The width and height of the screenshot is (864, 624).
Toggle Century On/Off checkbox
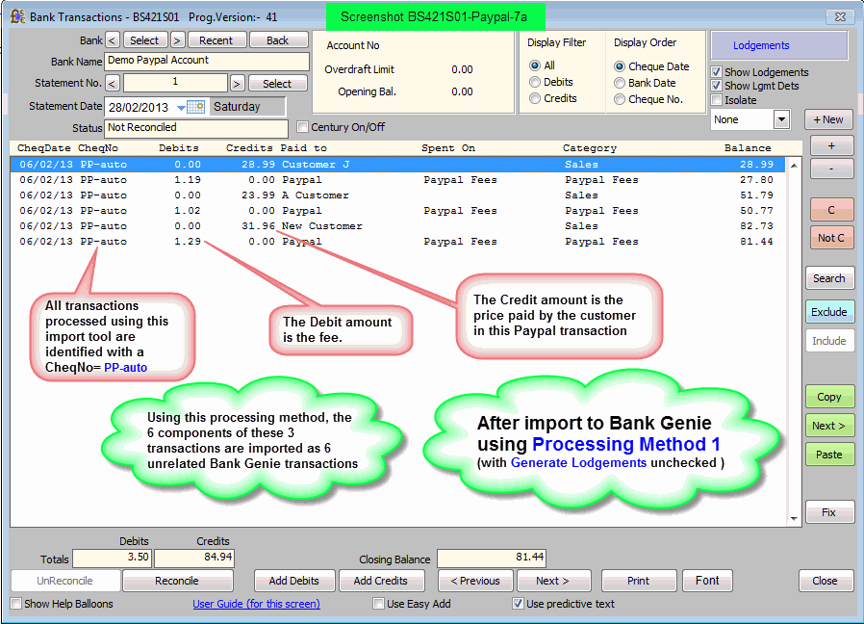coord(302,127)
